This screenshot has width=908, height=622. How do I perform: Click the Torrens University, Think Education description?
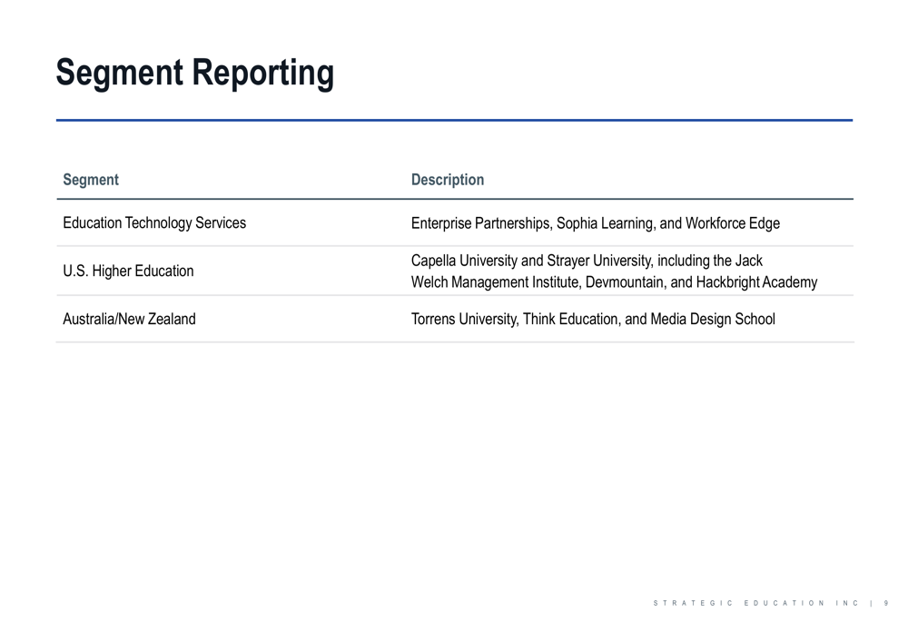click(x=593, y=319)
